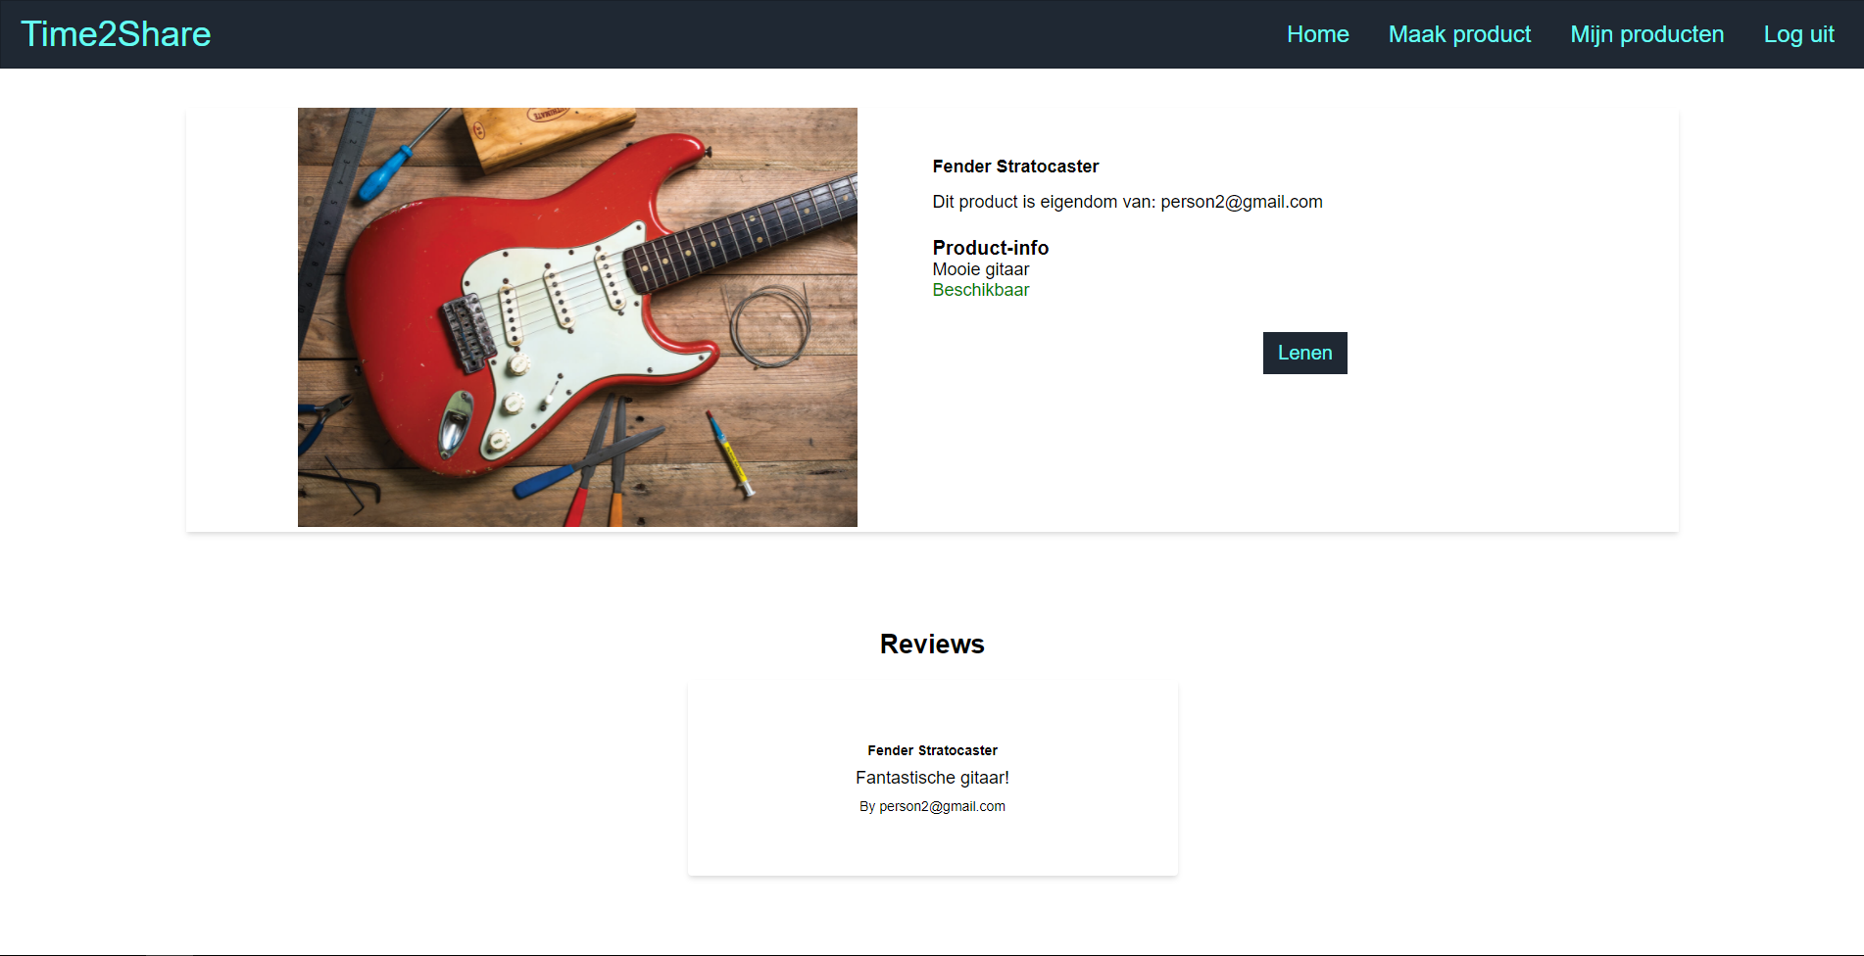
Task: Click the Fantastische gitaar! review text
Action: (x=932, y=778)
